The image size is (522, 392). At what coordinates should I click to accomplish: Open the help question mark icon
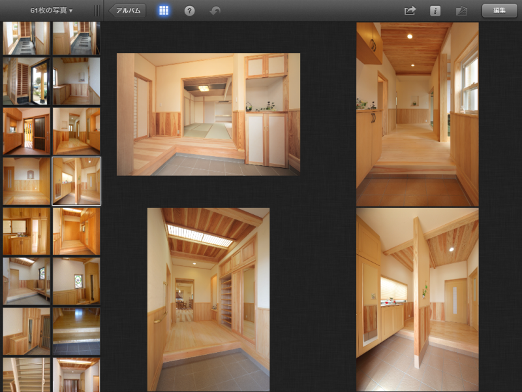pos(189,10)
